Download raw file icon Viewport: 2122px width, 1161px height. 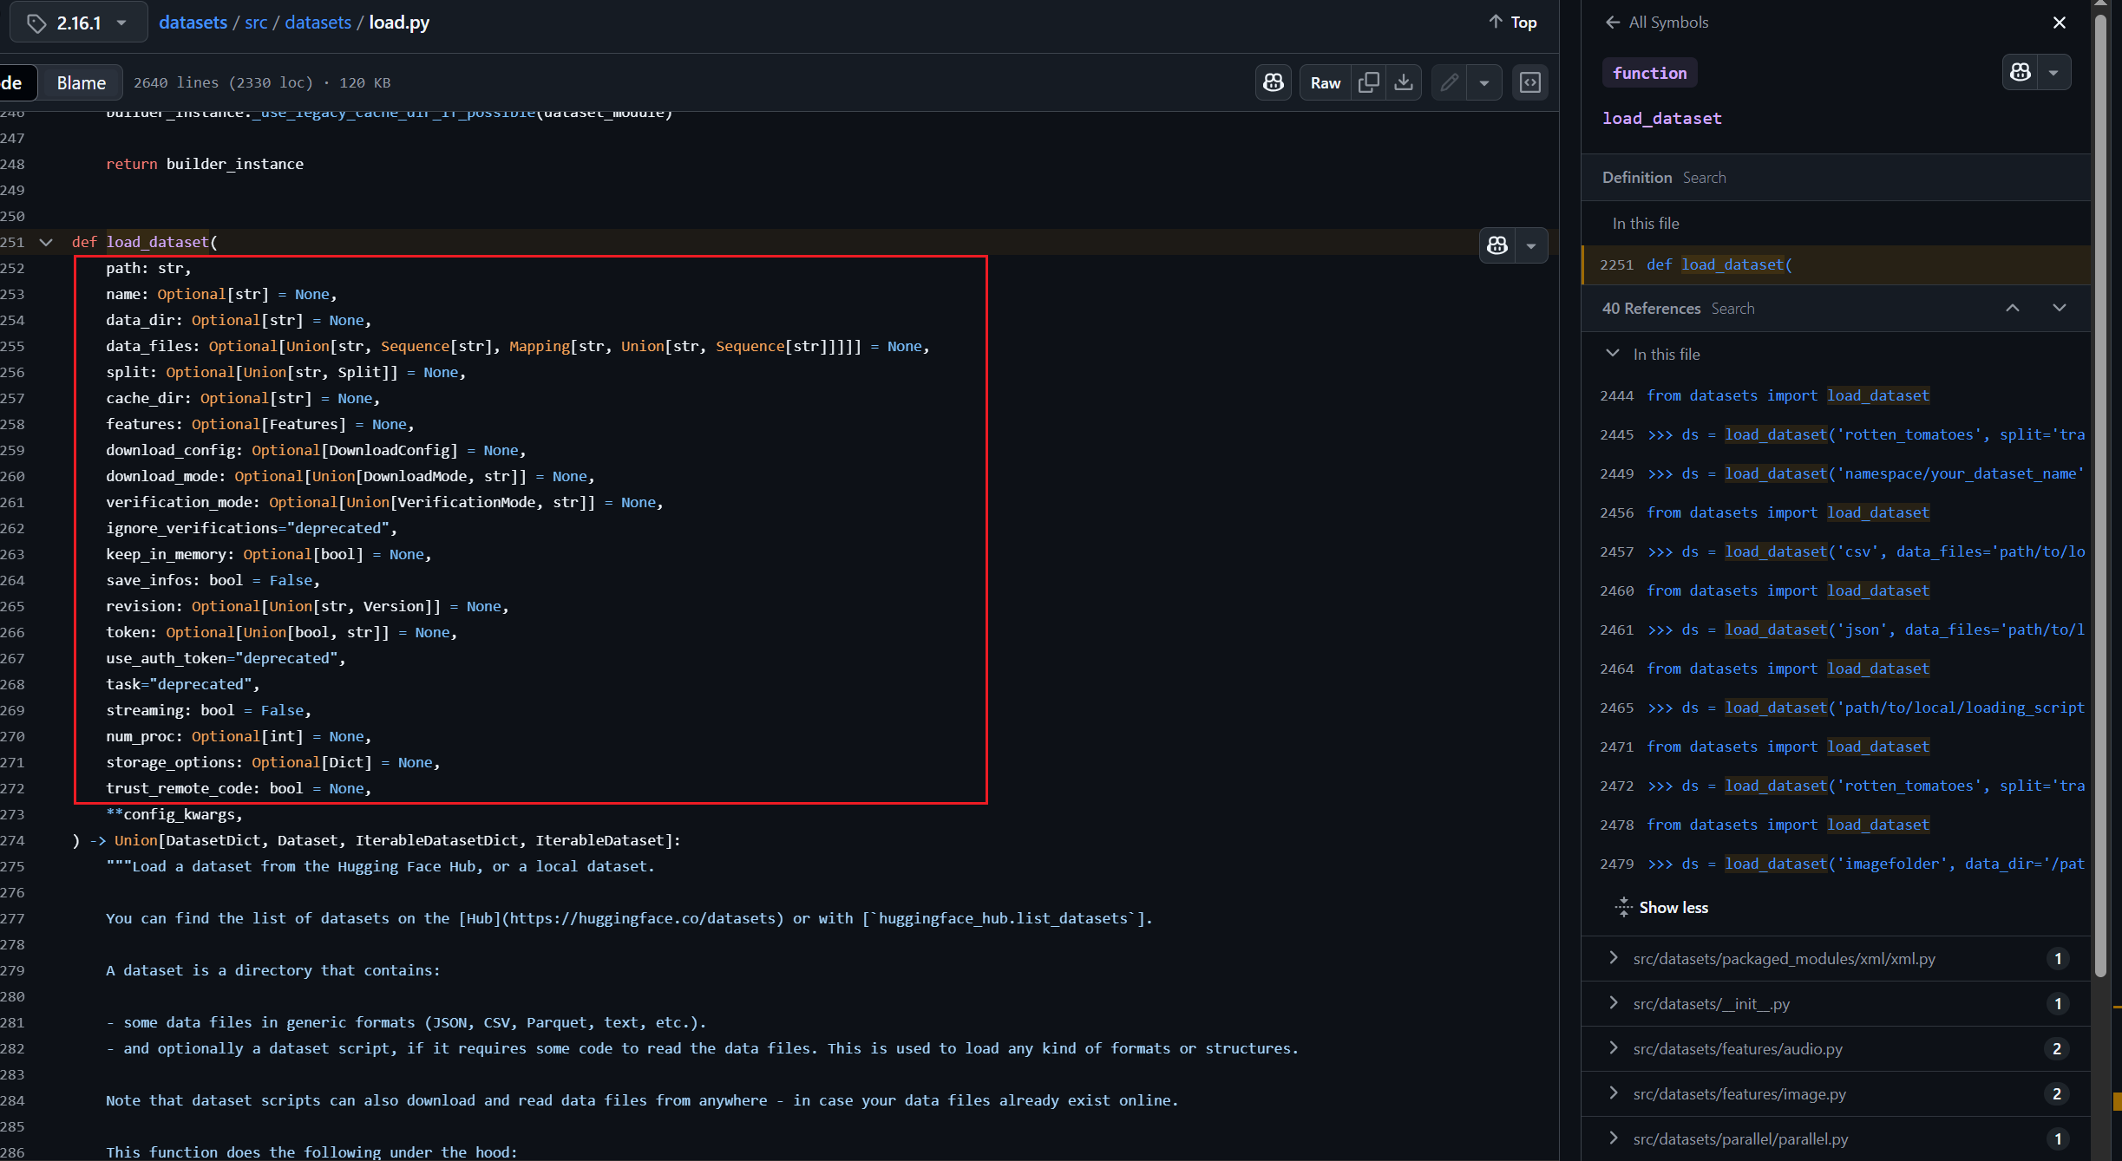[x=1403, y=82]
